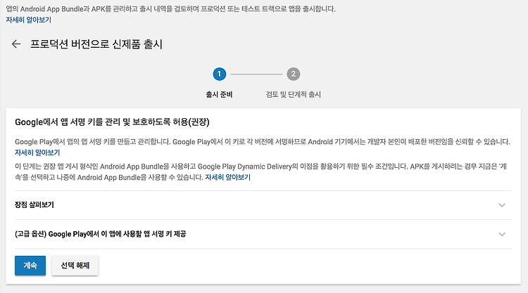Screen dimensions: 528x293
Task: Click the 출시 준비 step label
Action: pos(219,94)
